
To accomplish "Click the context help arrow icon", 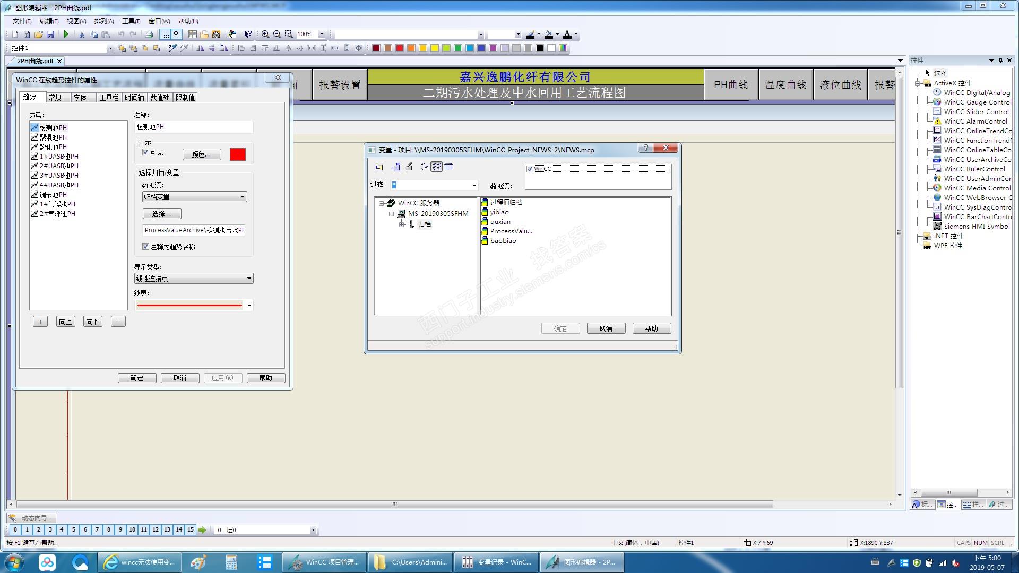I will 248,34.
